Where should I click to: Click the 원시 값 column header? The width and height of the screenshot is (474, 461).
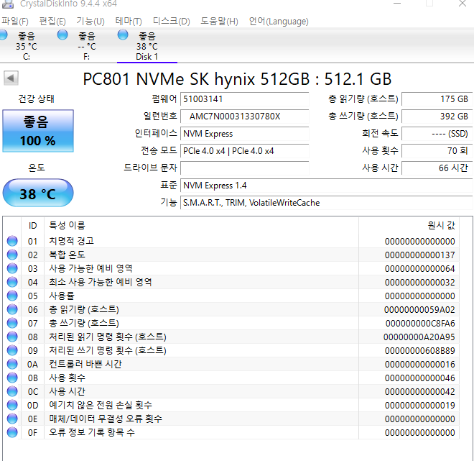click(409, 226)
